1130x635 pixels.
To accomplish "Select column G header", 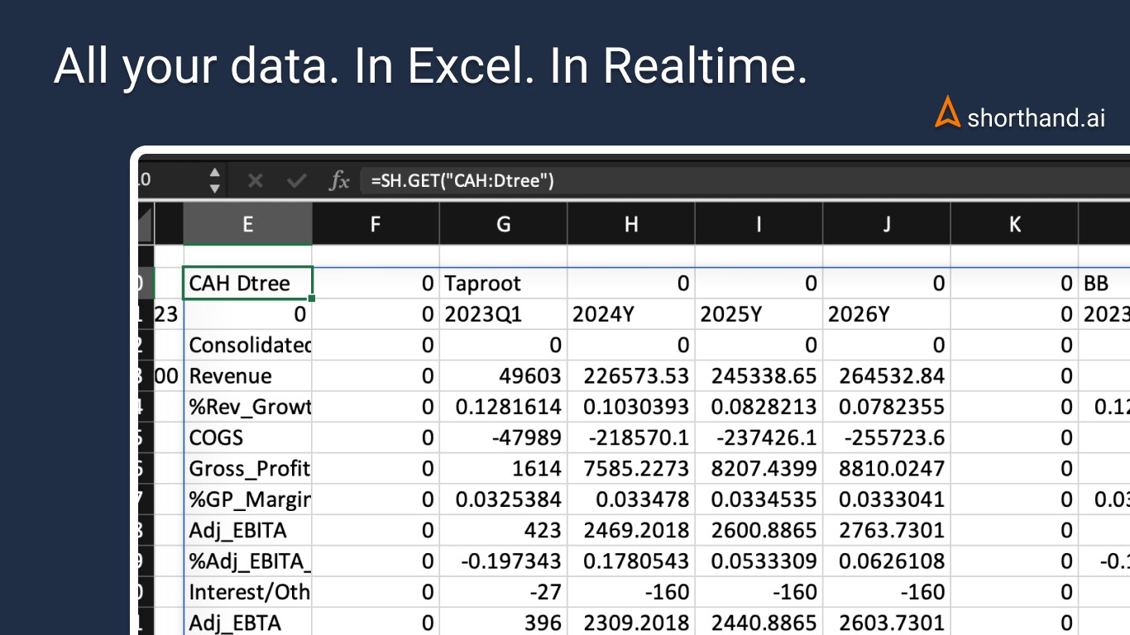I will point(503,224).
